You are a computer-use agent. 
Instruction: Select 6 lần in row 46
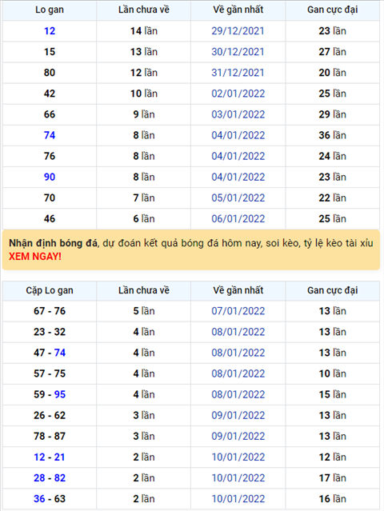pyautogui.click(x=144, y=218)
